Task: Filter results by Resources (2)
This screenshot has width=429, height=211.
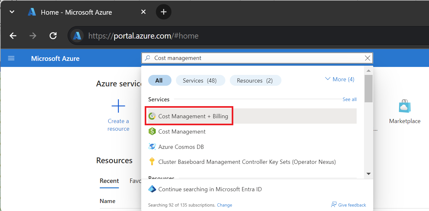Action: click(x=255, y=81)
